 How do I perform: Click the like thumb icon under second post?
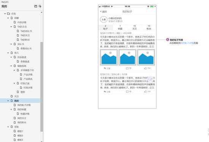tap(146, 91)
